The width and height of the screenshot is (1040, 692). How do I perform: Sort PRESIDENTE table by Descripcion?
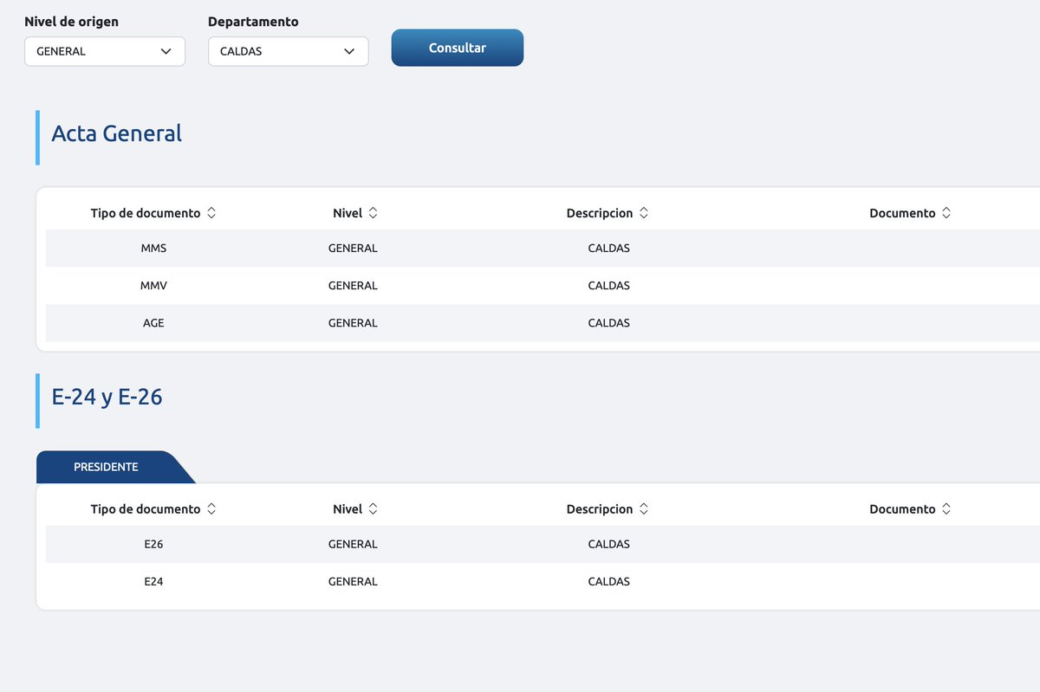point(608,509)
